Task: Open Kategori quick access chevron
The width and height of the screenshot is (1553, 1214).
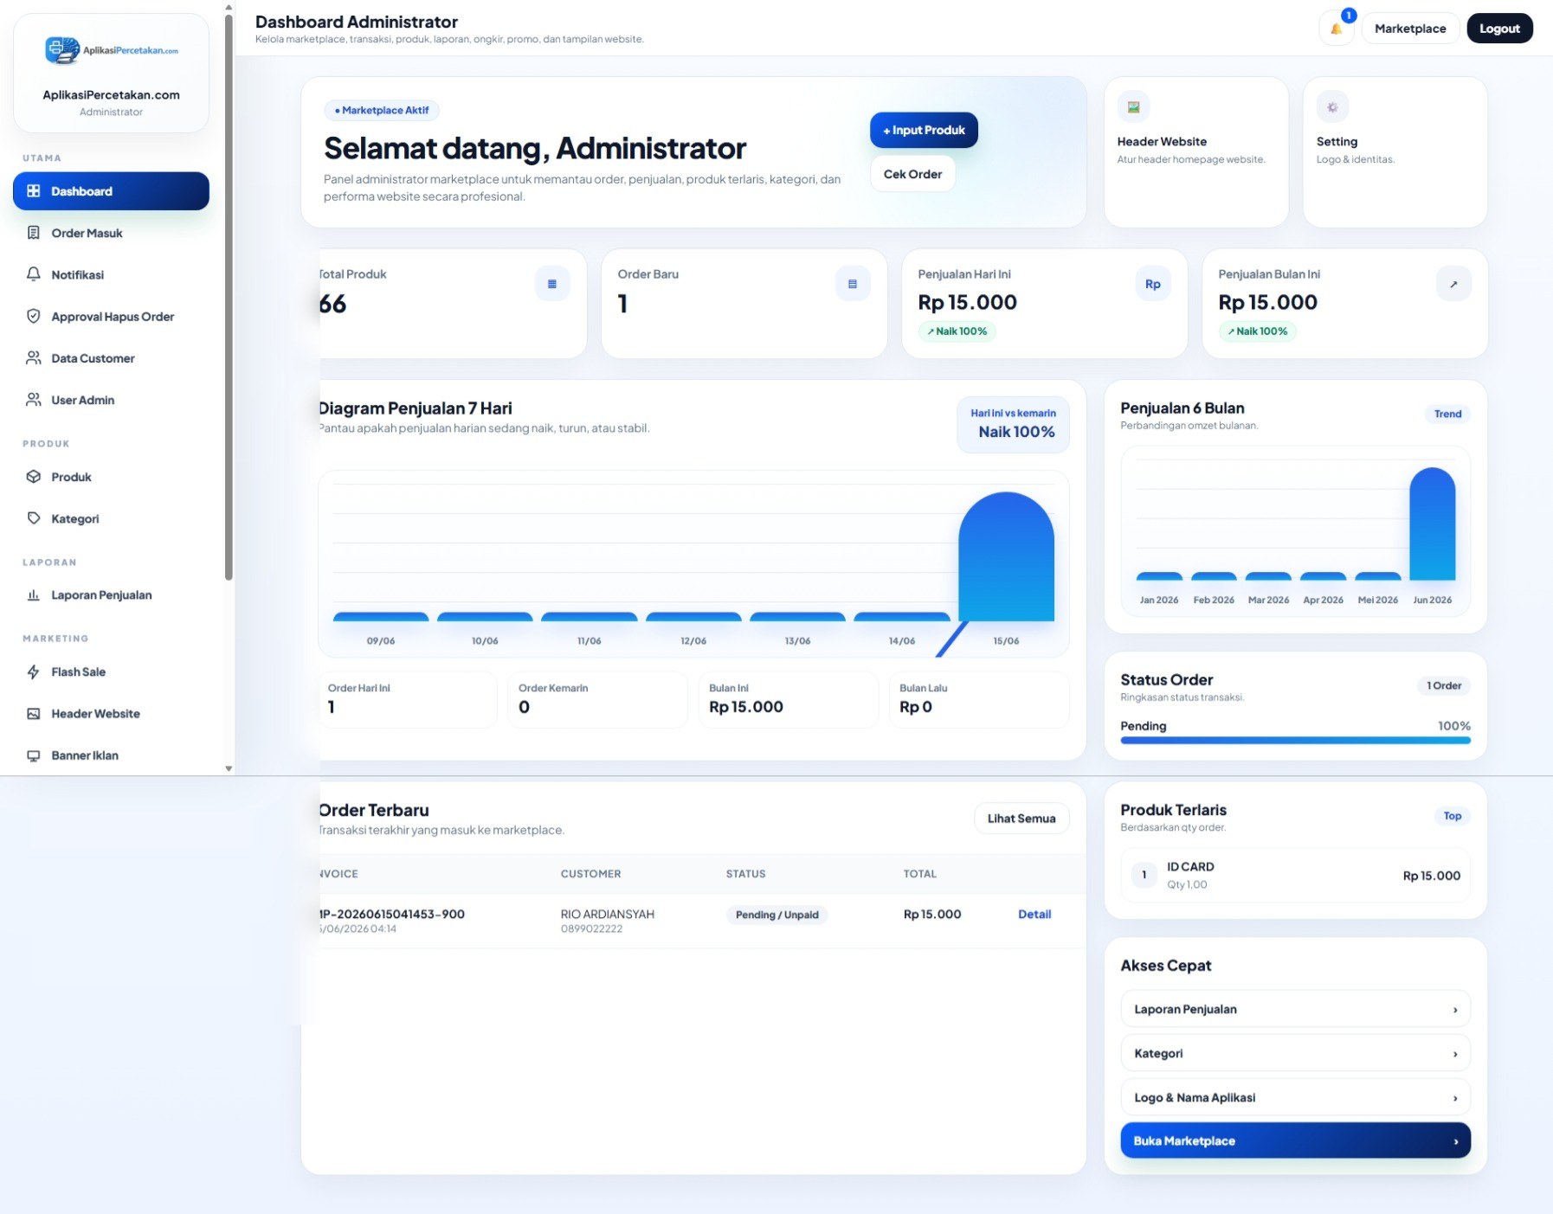Action: pos(1455,1054)
